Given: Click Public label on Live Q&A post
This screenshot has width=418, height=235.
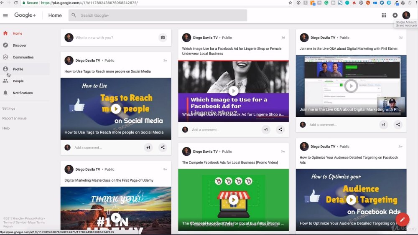Looking at the screenshot, I should [344, 38].
